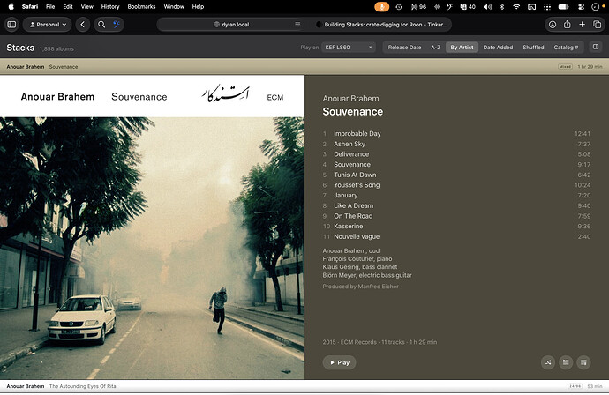Viewport: 609px width, 395px height.
Task: Click the Time Machine menu bar icon
Action: click(399, 6)
